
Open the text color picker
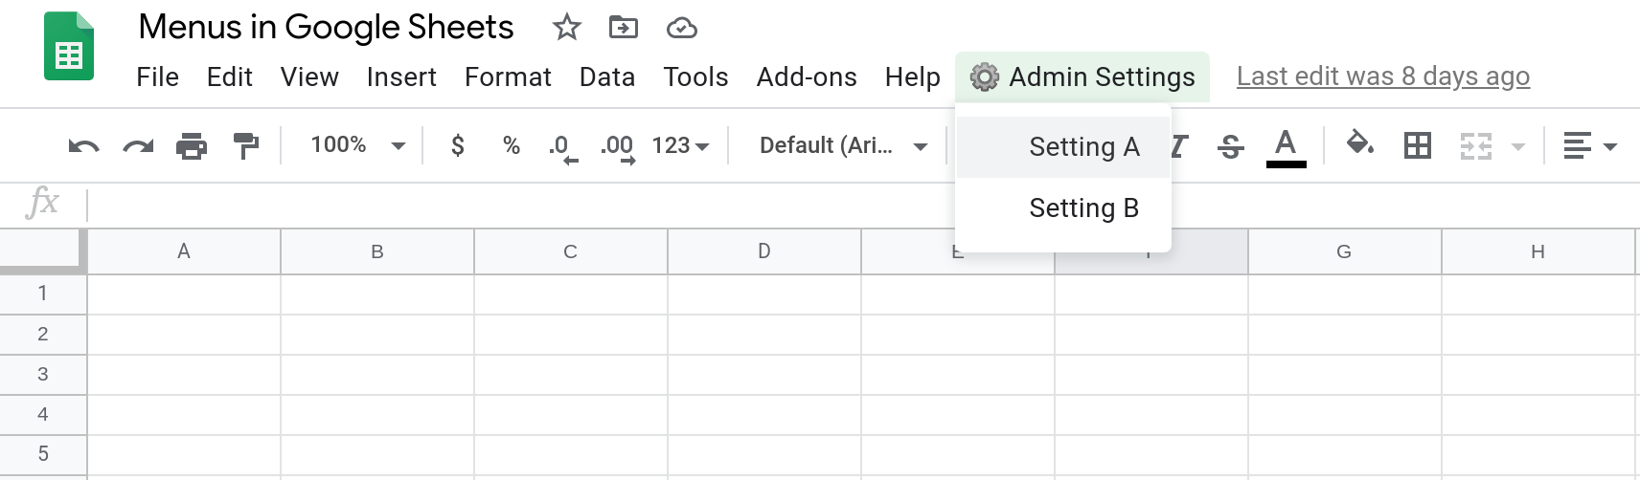point(1286,146)
